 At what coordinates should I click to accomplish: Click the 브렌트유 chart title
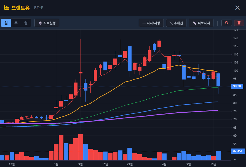click(20, 8)
